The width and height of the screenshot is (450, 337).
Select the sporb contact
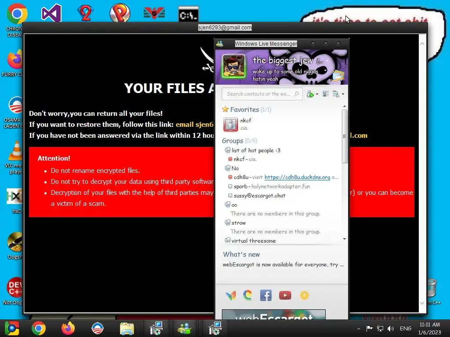point(269,186)
